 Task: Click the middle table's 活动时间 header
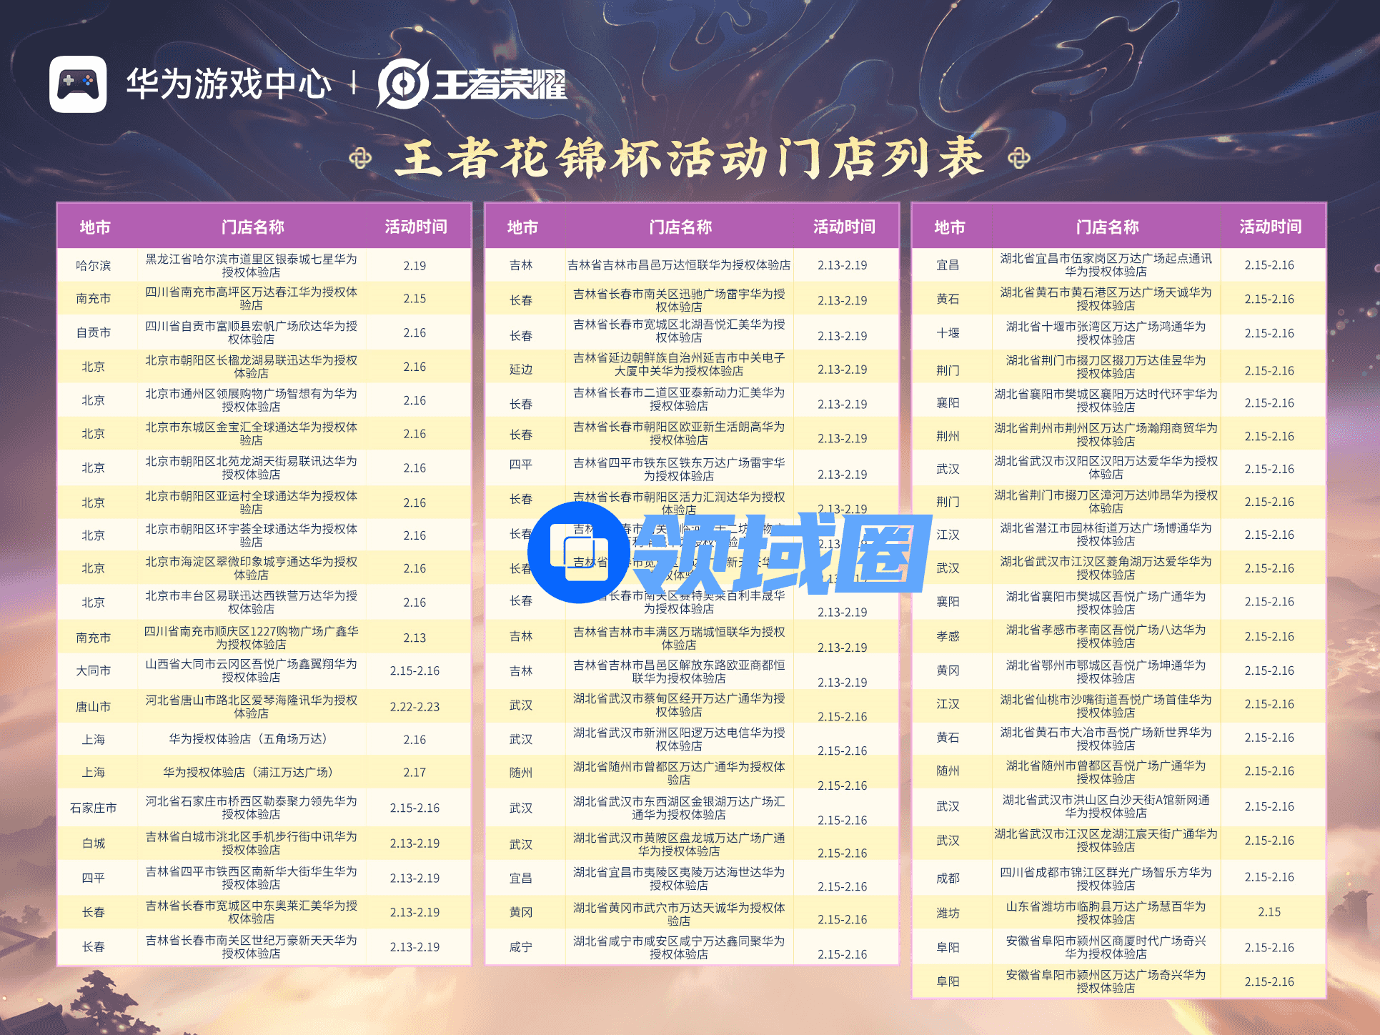844,227
